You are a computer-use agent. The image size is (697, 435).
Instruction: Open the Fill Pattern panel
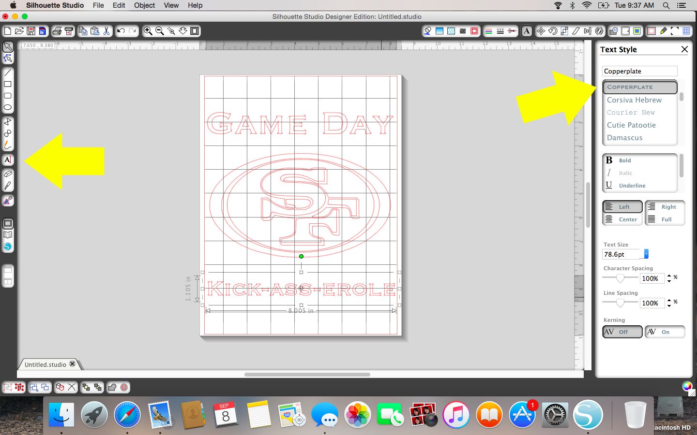[451, 31]
